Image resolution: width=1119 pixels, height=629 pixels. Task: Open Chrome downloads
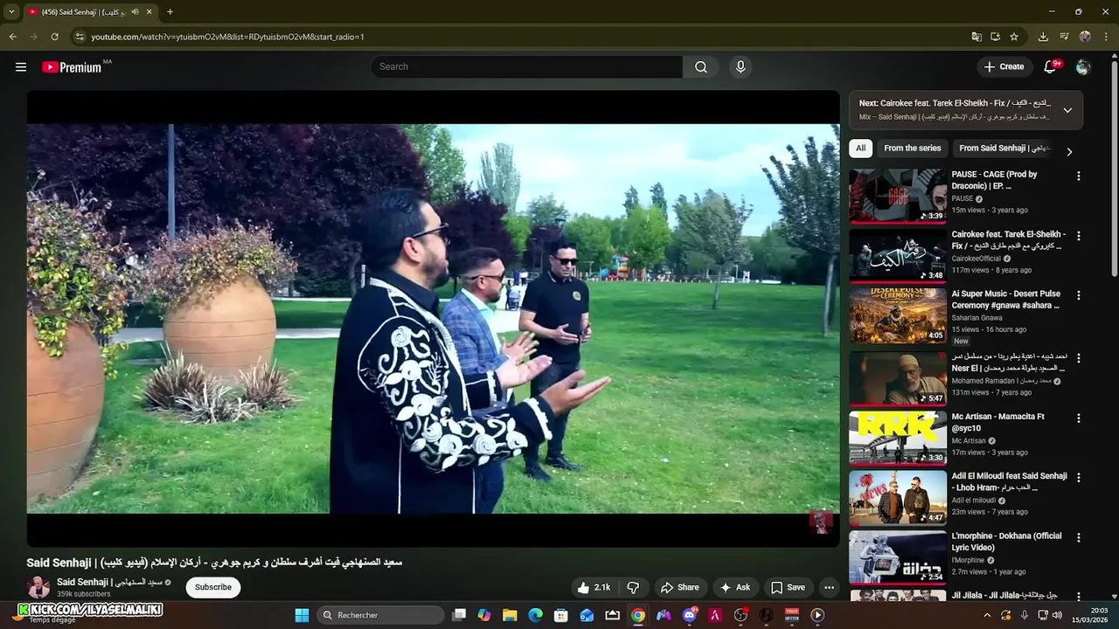tap(1043, 37)
